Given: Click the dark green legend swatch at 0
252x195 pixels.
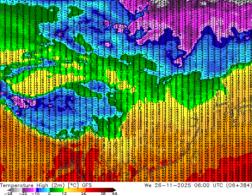Looking at the screenshot, I should pos(51,190).
